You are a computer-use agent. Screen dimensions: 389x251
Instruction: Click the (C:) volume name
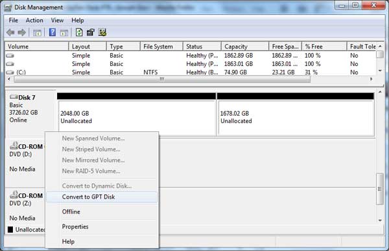click(21, 72)
